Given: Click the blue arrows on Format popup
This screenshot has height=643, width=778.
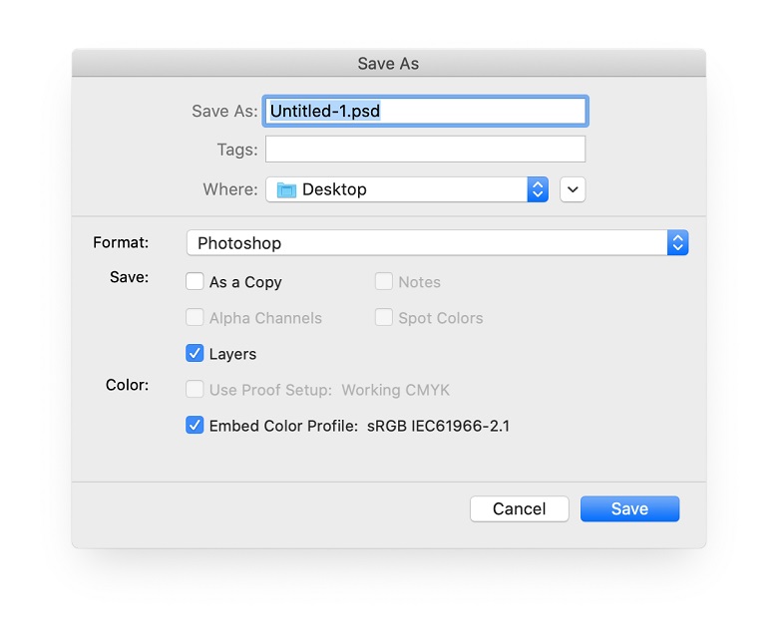Looking at the screenshot, I should 678,243.
